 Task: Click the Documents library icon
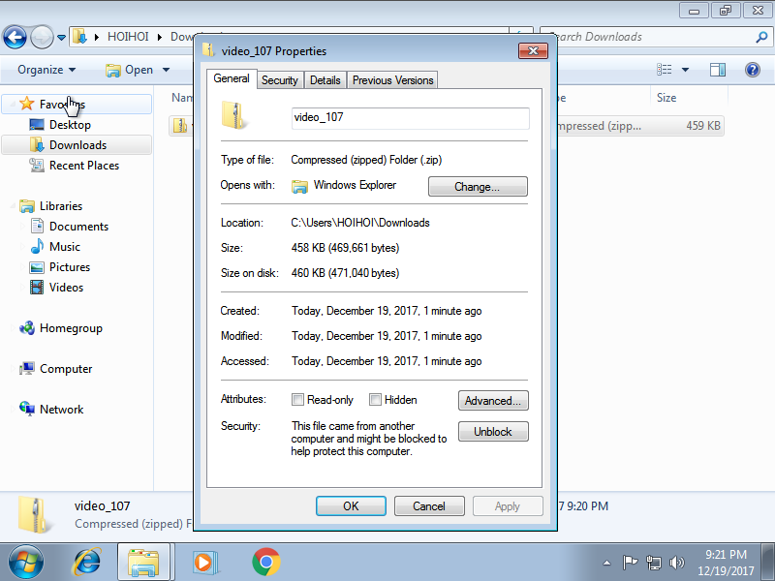coord(37,226)
